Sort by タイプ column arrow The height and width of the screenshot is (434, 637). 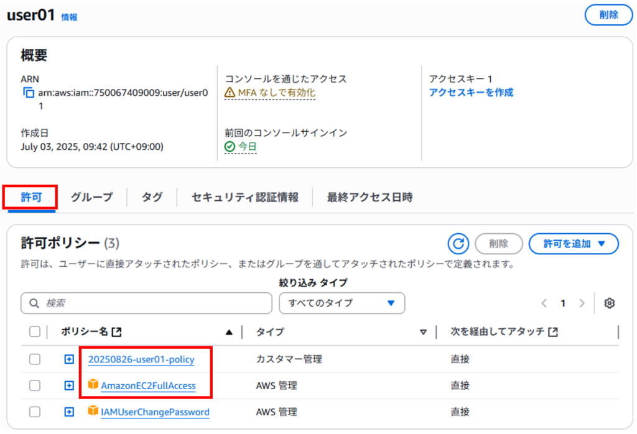coord(423,332)
